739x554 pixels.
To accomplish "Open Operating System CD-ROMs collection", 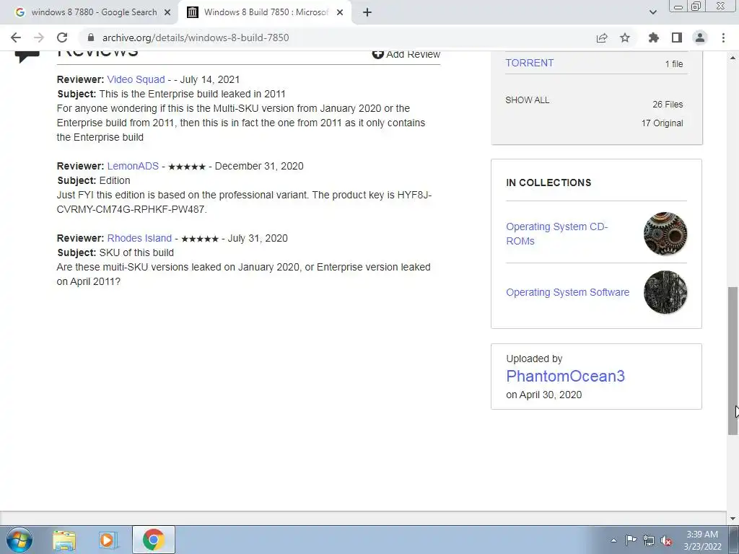I will [x=557, y=234].
